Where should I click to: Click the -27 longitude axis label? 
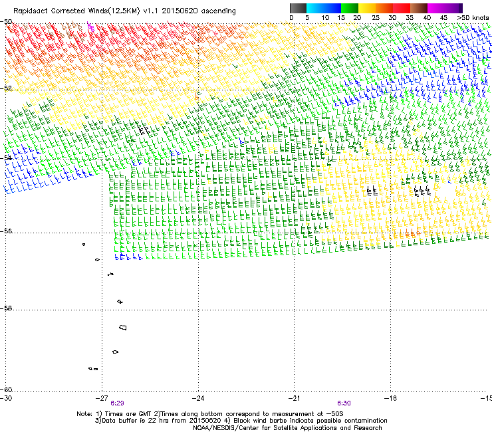point(102,398)
